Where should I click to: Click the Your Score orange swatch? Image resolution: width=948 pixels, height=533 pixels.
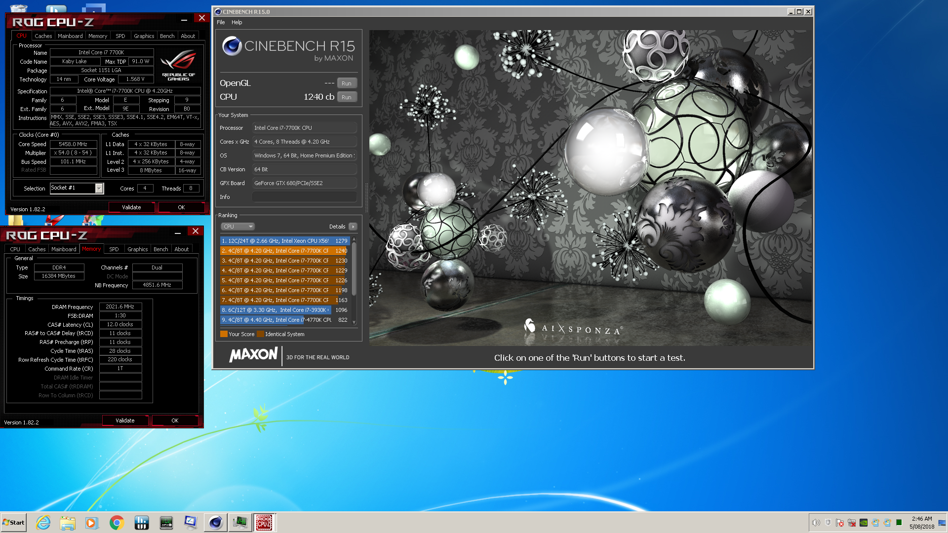tap(224, 334)
